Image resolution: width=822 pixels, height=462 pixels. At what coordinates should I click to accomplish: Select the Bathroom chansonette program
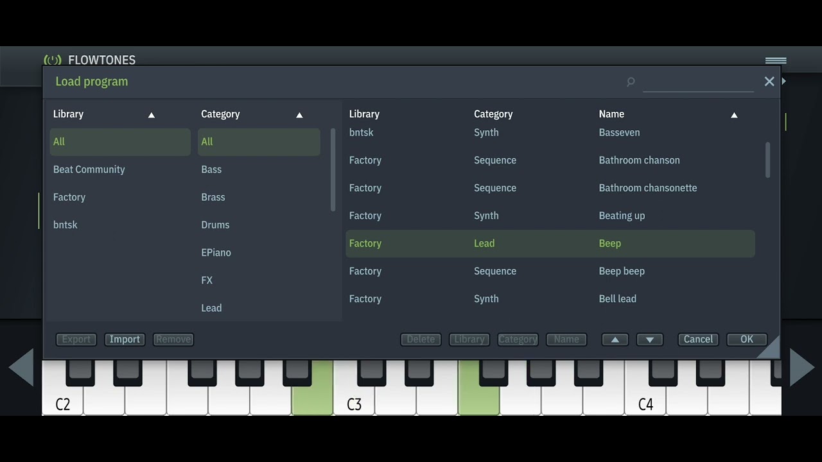(x=550, y=188)
